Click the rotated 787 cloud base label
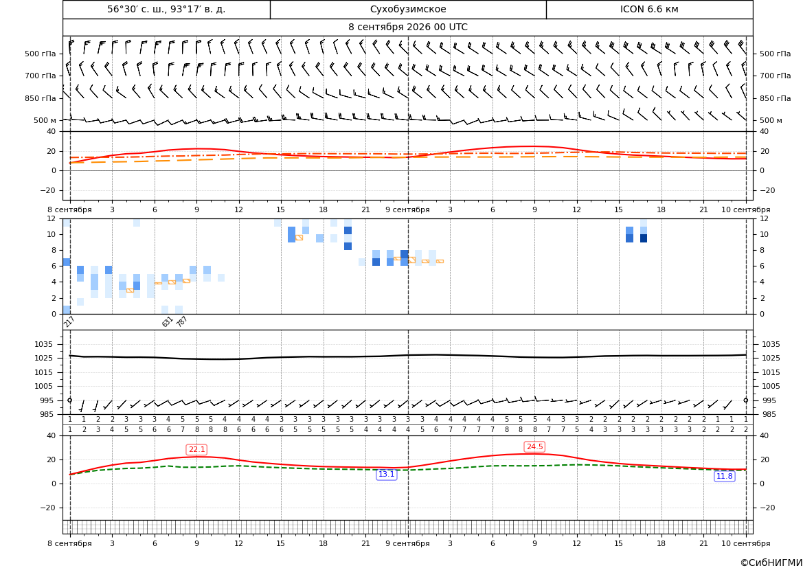This screenshot has width=803, height=568. click(x=182, y=321)
